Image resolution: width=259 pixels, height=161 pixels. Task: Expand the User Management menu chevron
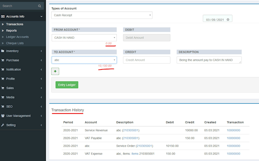[41, 116]
